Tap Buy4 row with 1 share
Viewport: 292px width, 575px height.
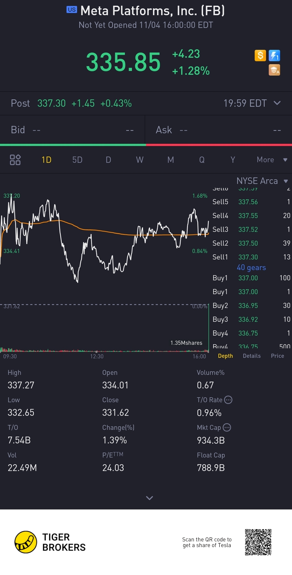click(x=251, y=333)
